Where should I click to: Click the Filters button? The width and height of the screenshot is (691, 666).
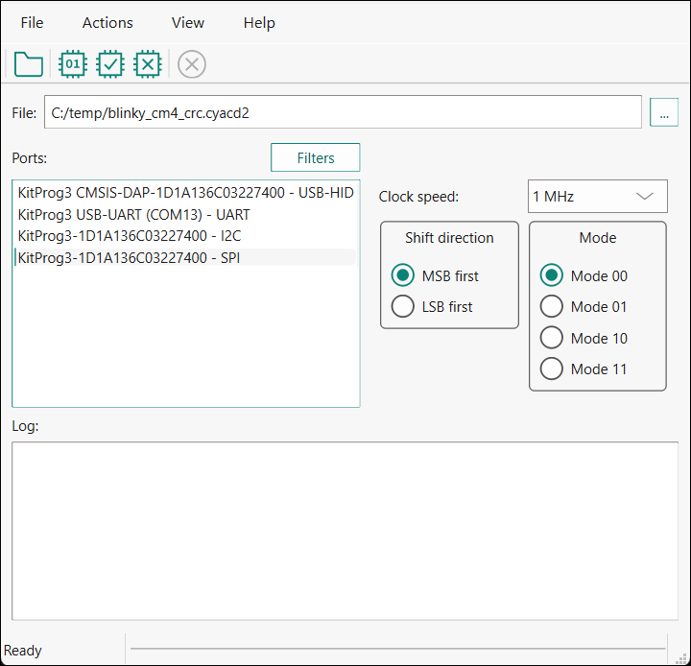click(315, 157)
